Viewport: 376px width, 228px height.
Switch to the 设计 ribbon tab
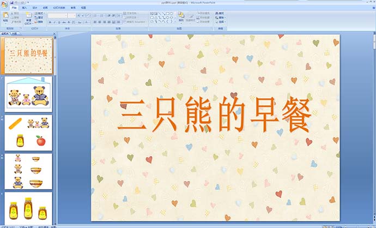pos(35,8)
